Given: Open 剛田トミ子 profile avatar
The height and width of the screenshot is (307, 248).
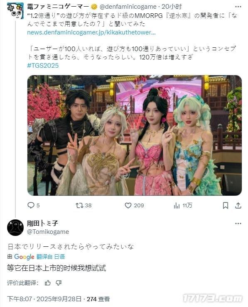Looking at the screenshot, I should coord(15,228).
